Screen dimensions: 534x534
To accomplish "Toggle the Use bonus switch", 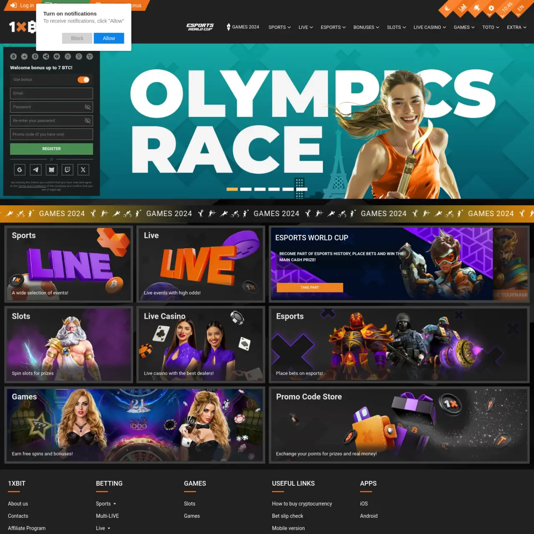I will pyautogui.click(x=83, y=80).
